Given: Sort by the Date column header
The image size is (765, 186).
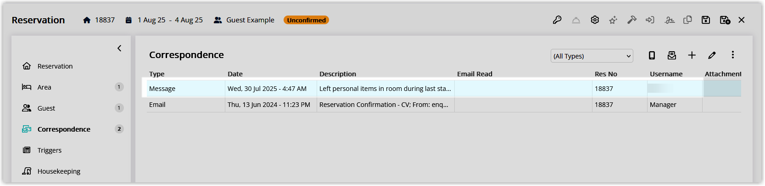Looking at the screenshot, I should click(x=235, y=74).
